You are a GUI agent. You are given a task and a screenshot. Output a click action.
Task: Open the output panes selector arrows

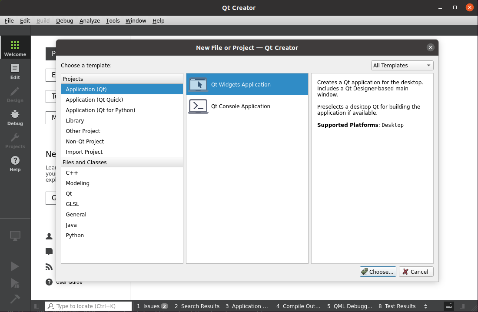click(x=425, y=306)
